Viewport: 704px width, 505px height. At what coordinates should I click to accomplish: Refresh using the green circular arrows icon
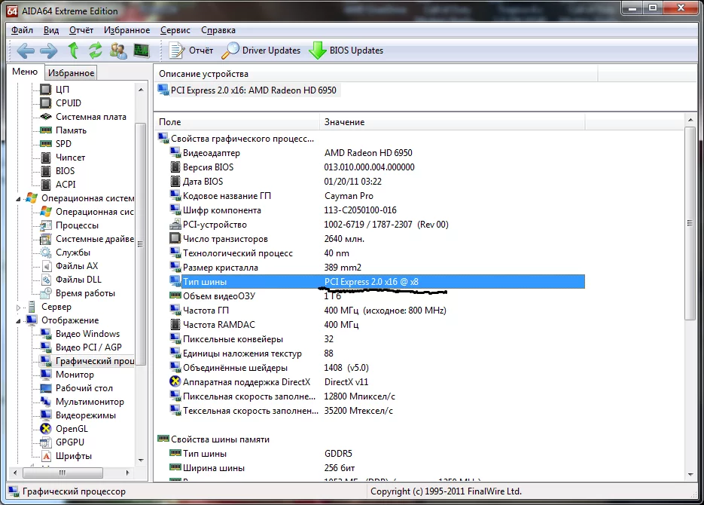click(95, 50)
